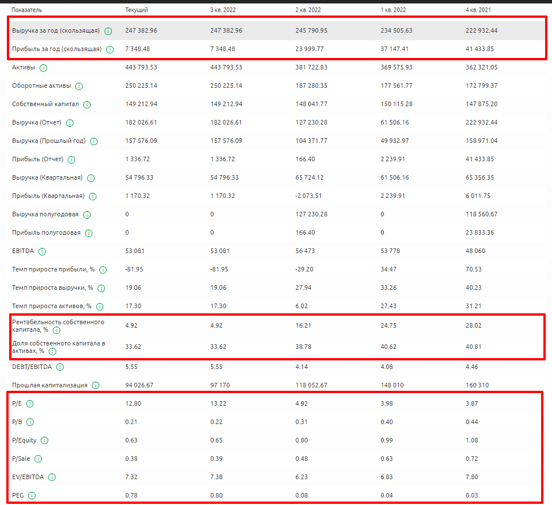
Task: Click the 4 кв. 2021 column header
Action: click(x=479, y=10)
